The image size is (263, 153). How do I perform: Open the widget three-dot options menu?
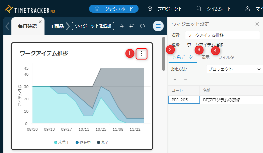pyautogui.click(x=142, y=54)
